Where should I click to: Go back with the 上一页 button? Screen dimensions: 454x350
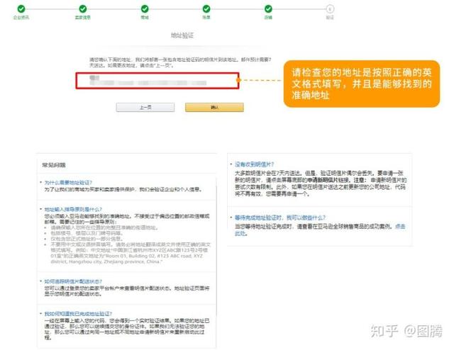point(145,107)
